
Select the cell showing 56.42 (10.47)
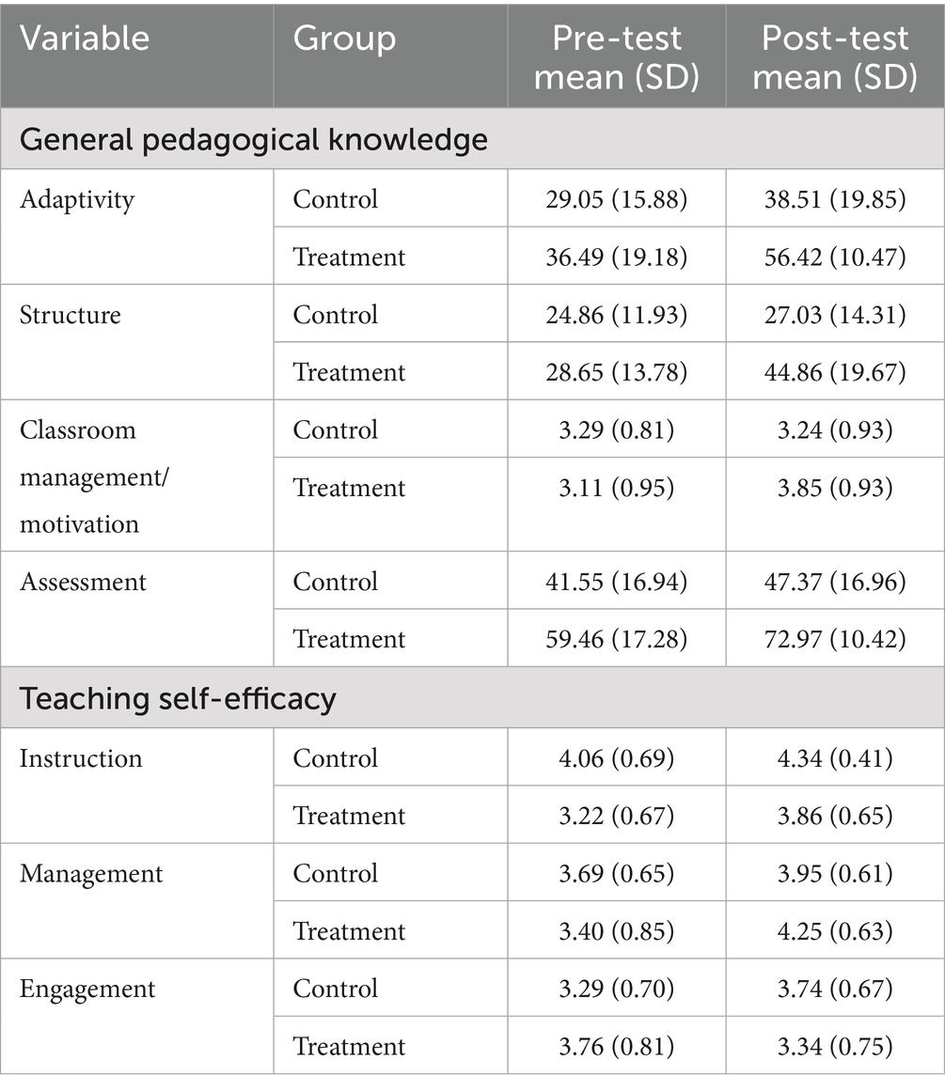[835, 257]
